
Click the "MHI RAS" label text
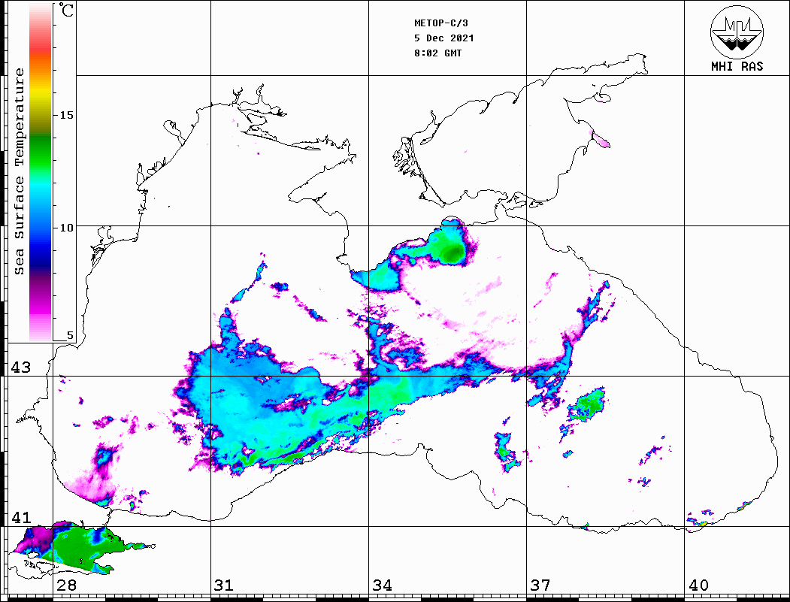737,66
